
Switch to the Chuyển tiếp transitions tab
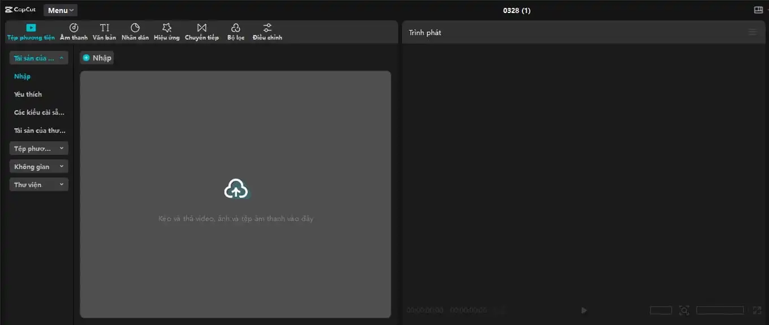coord(202,32)
